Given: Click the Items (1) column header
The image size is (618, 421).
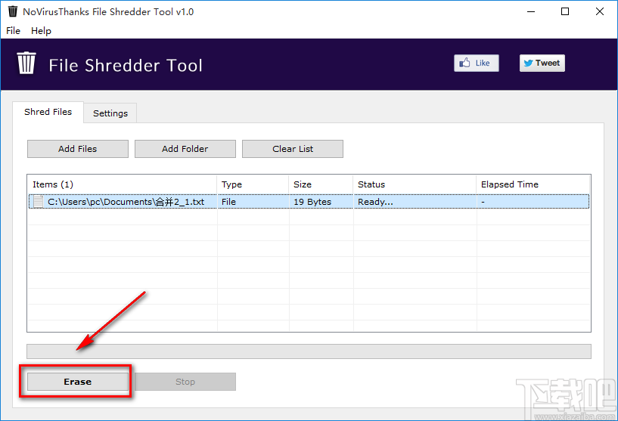Looking at the screenshot, I should 123,184.
